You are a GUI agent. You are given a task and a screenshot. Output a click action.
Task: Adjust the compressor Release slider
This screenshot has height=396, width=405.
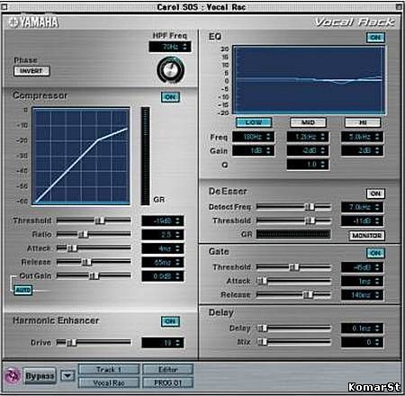tap(94, 262)
